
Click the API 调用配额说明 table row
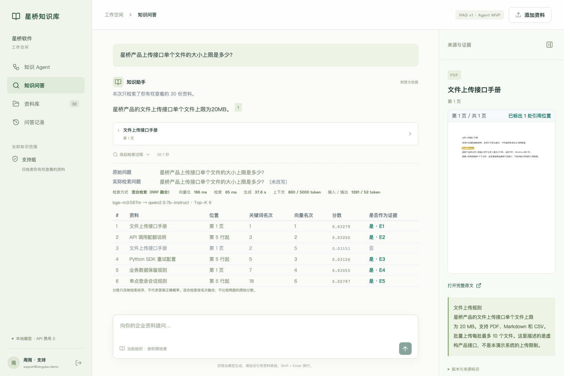(x=266, y=237)
